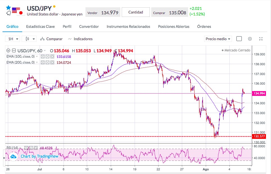Click the Jul label on time axis
The height and width of the screenshot is (174, 271).
(40, 169)
